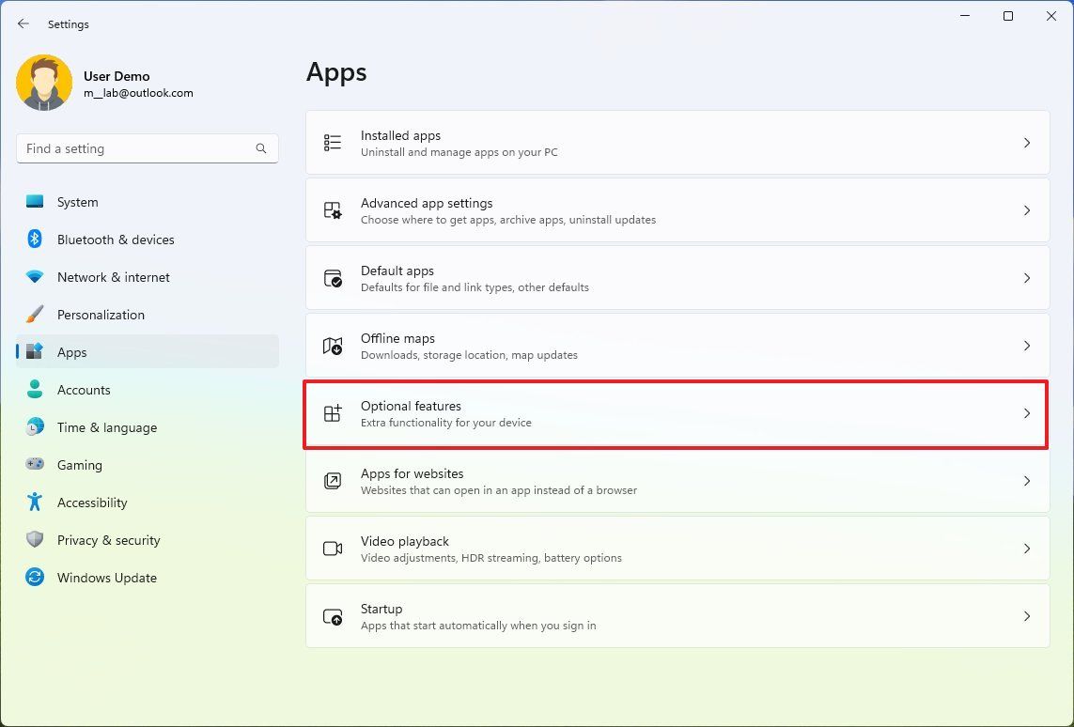Click the Offline maps icon
Screen dimensions: 1074x727
(332, 346)
